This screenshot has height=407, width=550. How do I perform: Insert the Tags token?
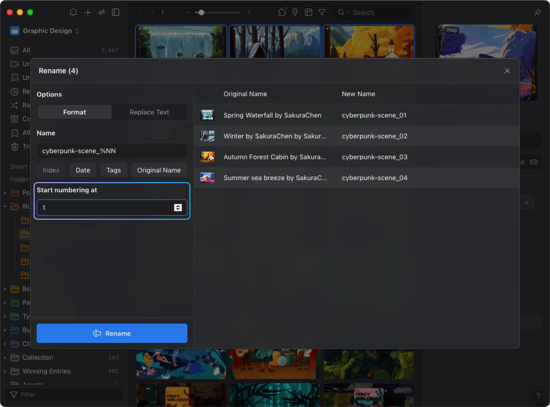(x=114, y=170)
